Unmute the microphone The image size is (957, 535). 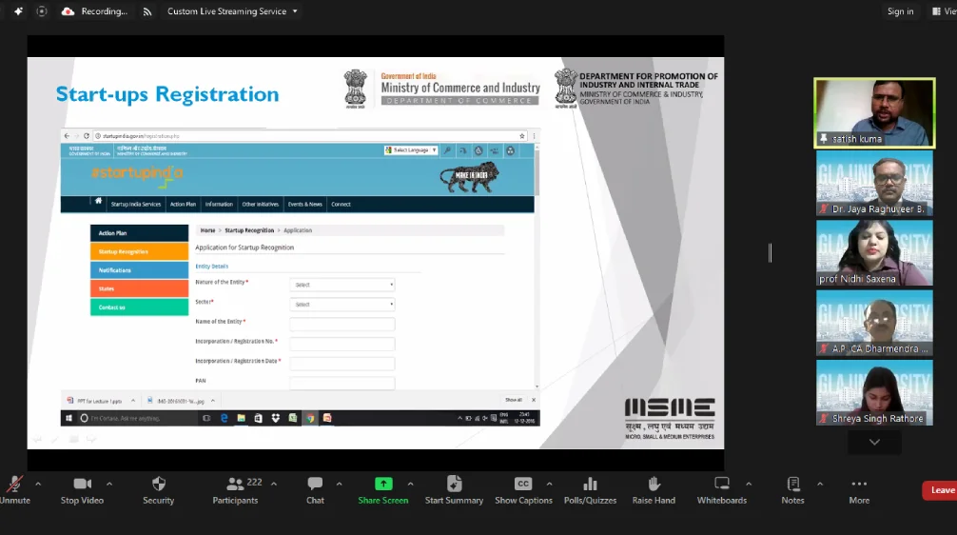coord(13,490)
